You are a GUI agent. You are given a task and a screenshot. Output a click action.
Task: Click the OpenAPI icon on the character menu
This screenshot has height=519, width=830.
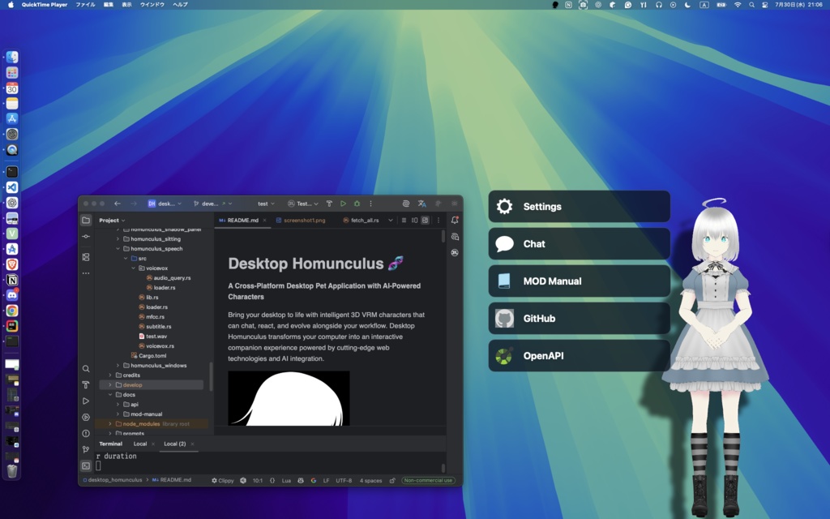tap(504, 355)
